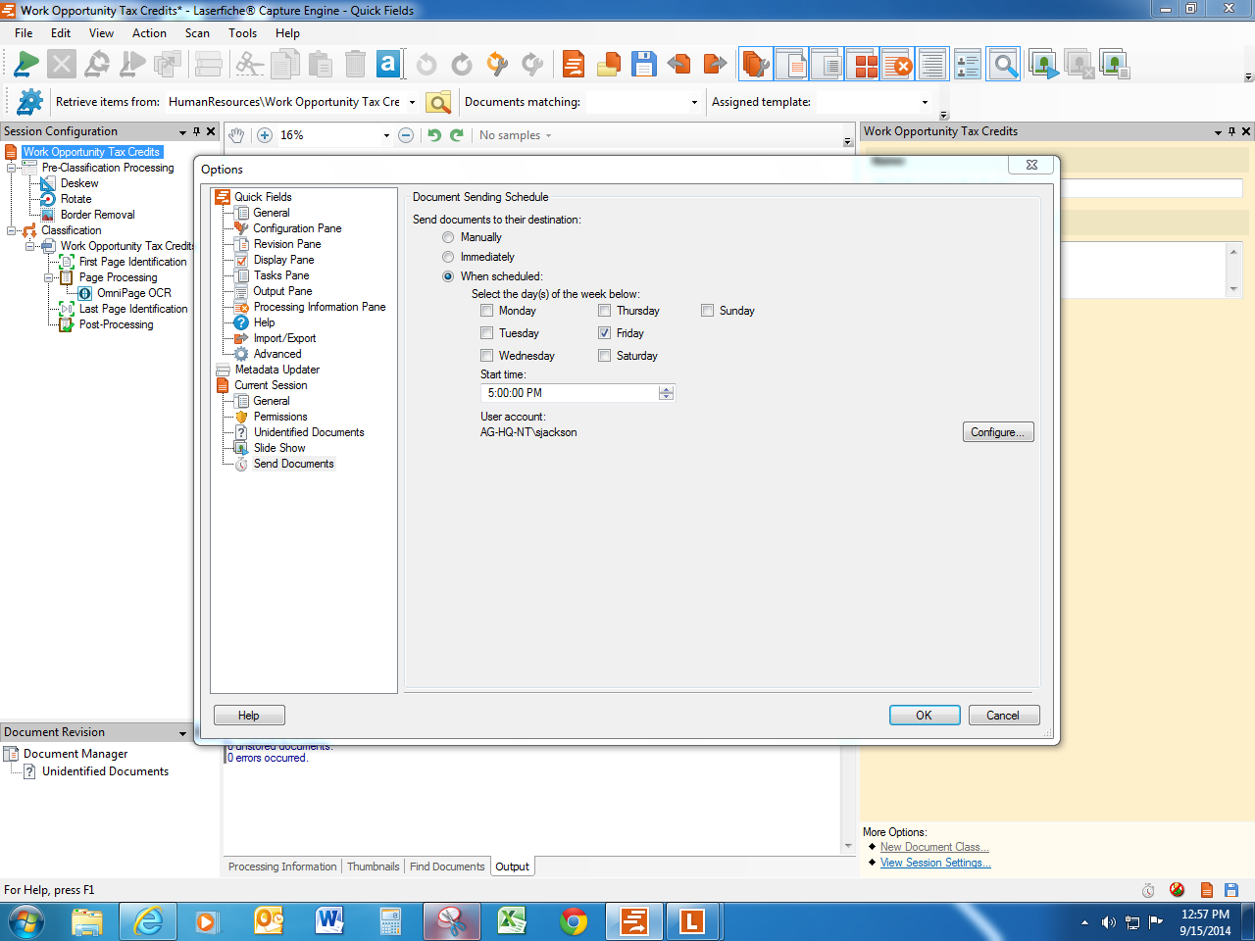Click the browse folder search icon
This screenshot has height=941, width=1255.
[x=438, y=102]
